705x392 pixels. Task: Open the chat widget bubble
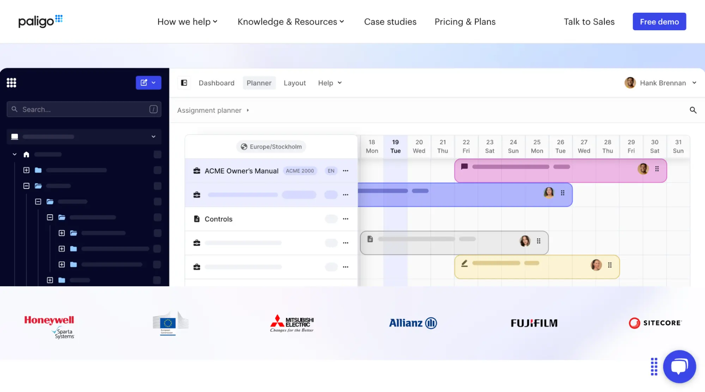click(679, 367)
